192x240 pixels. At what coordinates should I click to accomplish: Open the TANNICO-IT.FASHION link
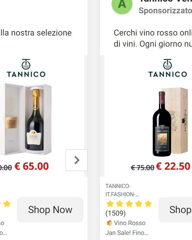tap(122, 190)
